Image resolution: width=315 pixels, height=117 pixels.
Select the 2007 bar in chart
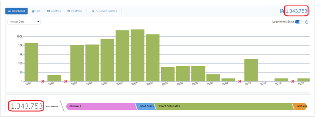click(228, 80)
